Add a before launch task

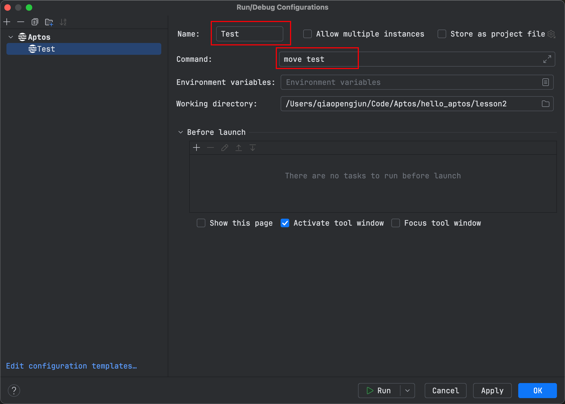[x=196, y=147]
